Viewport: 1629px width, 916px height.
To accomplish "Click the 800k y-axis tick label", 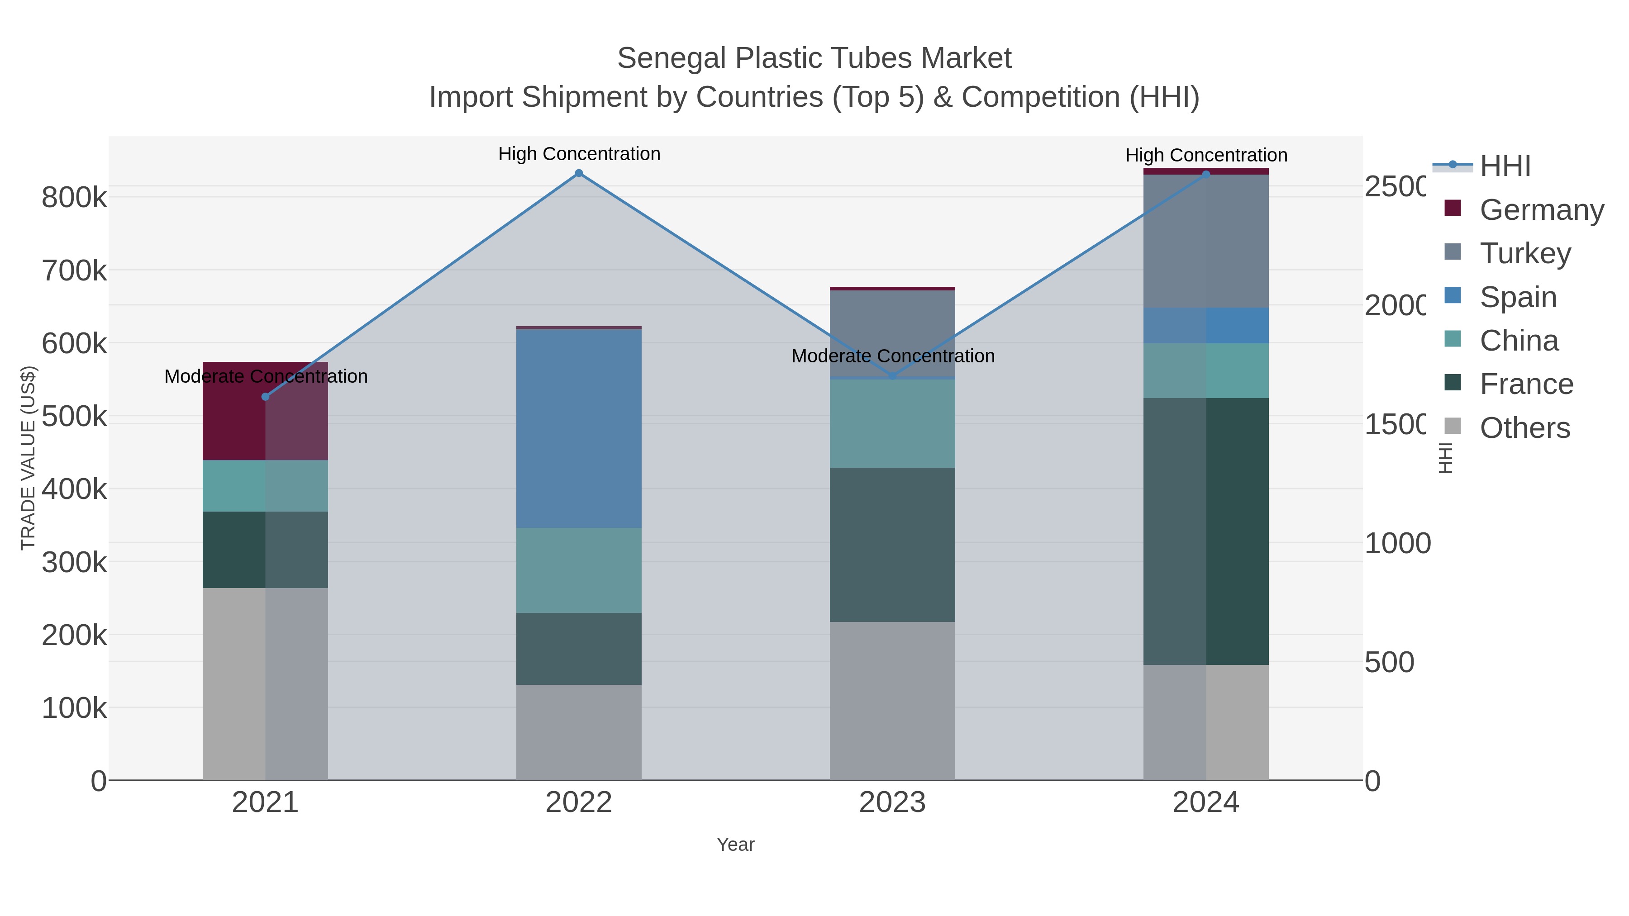I will click(x=74, y=198).
